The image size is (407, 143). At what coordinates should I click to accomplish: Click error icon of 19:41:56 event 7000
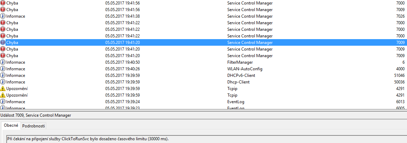click(x=3, y=3)
